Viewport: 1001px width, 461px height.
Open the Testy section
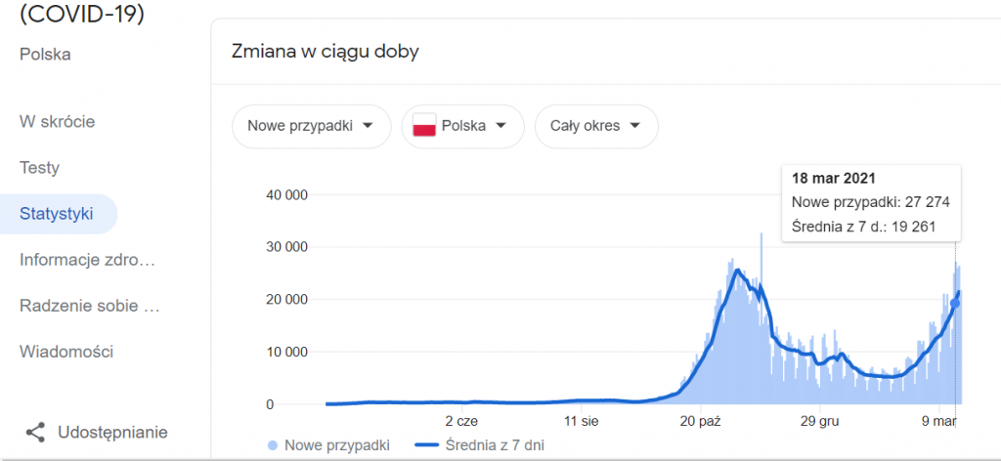(39, 168)
